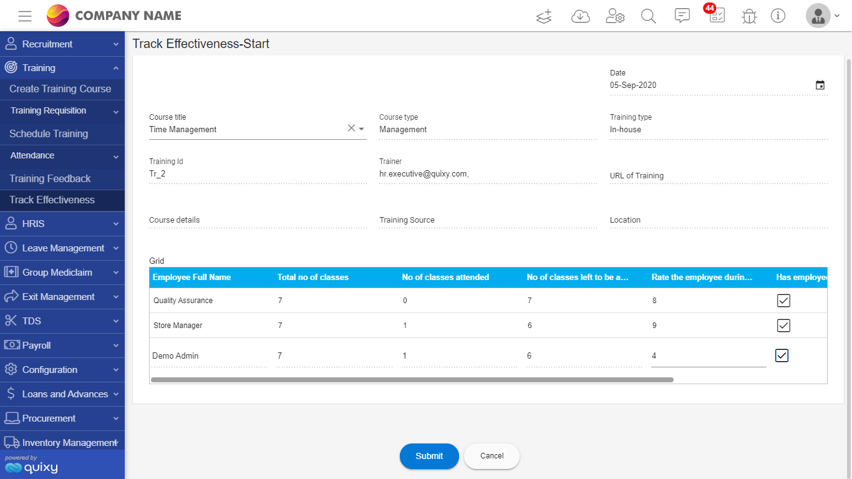Open the user profile avatar

tap(818, 16)
